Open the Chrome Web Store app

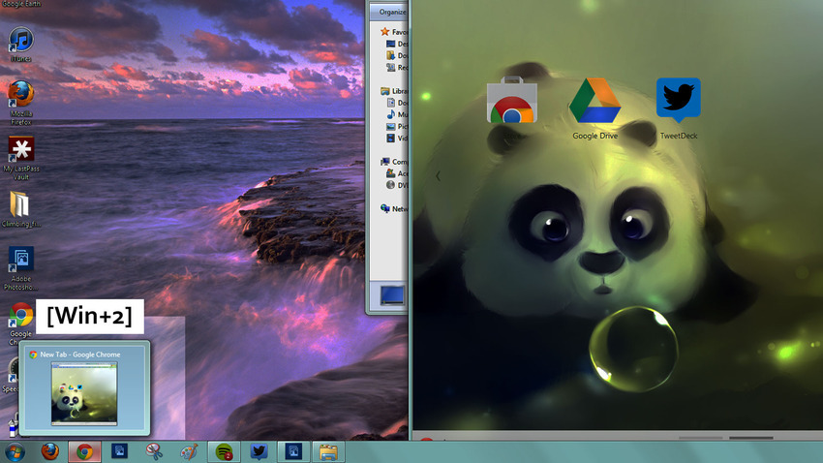(512, 108)
